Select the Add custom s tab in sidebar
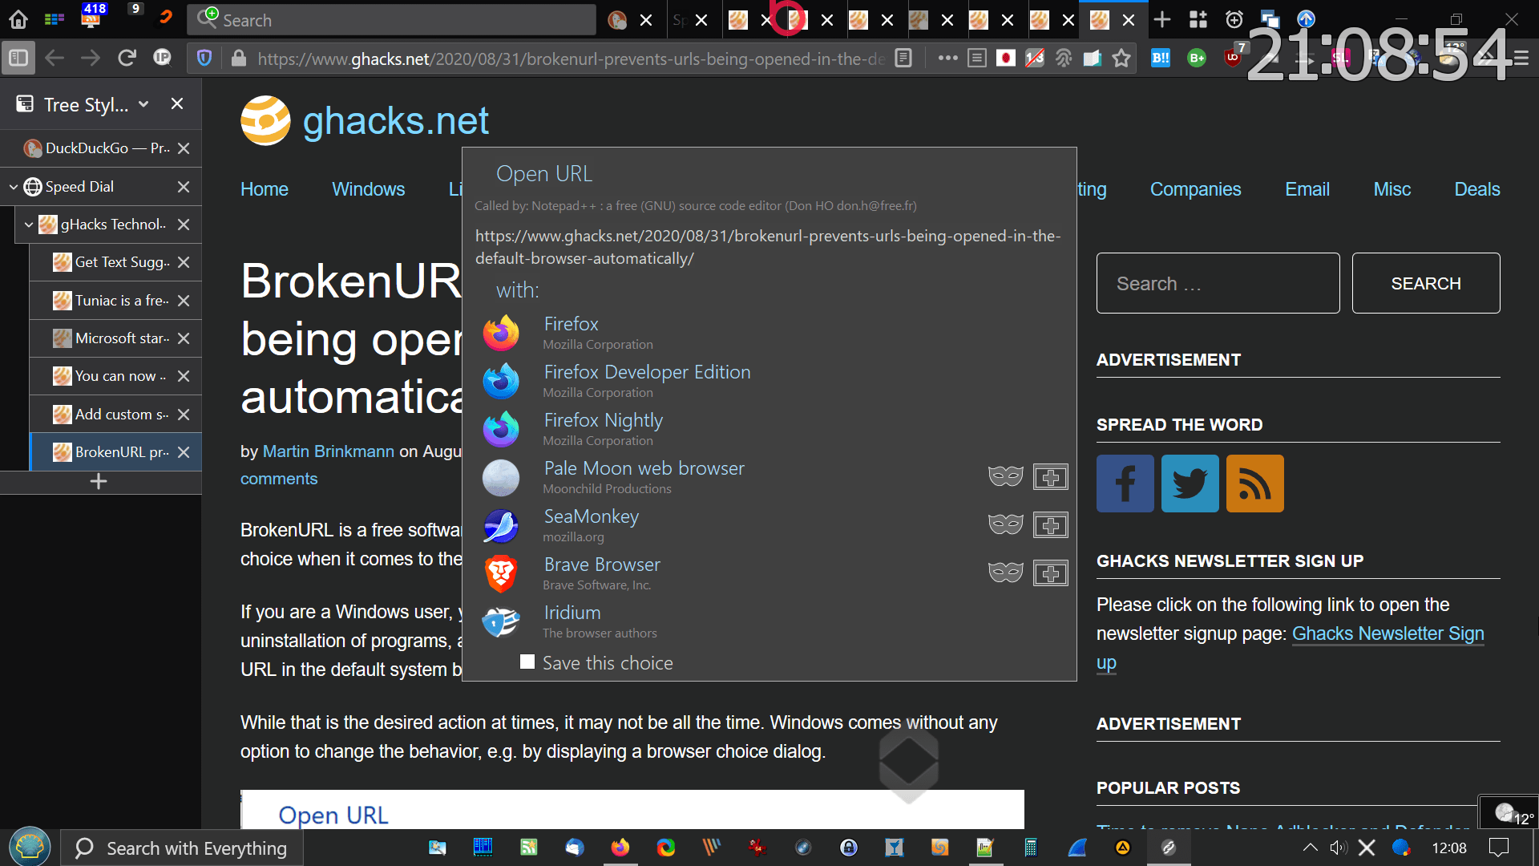The height and width of the screenshot is (866, 1539). [x=115, y=415]
